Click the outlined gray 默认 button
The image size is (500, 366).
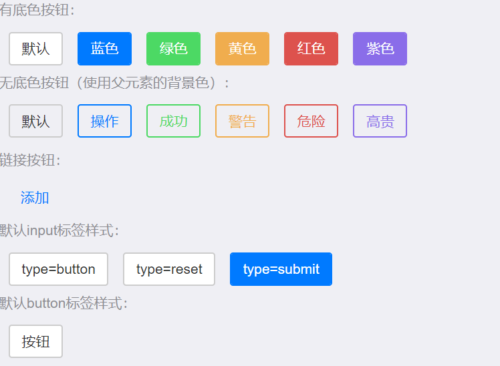(x=35, y=121)
